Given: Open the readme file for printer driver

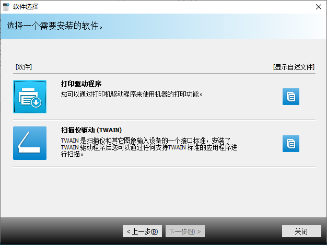Looking at the screenshot, I should pyautogui.click(x=291, y=97).
